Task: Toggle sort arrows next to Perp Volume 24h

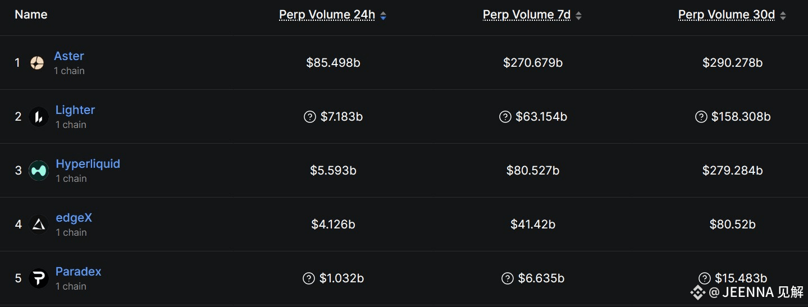Action: tap(383, 16)
